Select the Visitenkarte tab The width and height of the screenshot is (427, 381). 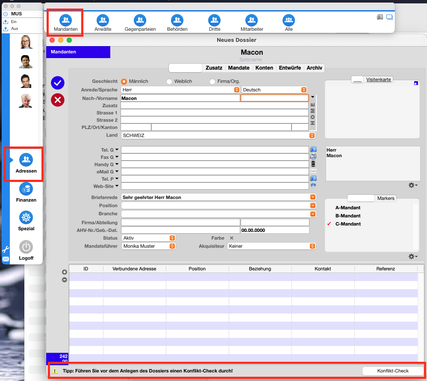tap(378, 79)
